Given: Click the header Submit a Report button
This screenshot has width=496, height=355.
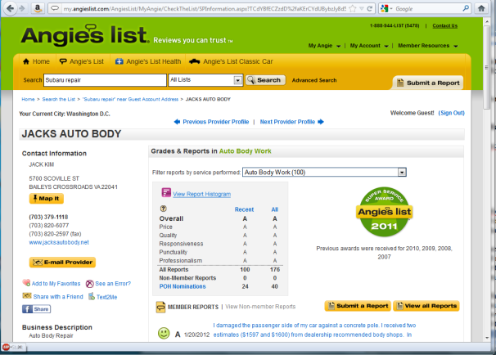Looking at the screenshot, I should point(428,83).
